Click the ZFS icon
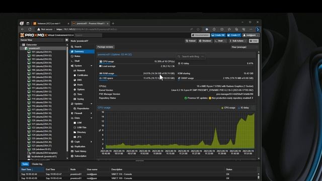 pyautogui.click(x=75, y=137)
